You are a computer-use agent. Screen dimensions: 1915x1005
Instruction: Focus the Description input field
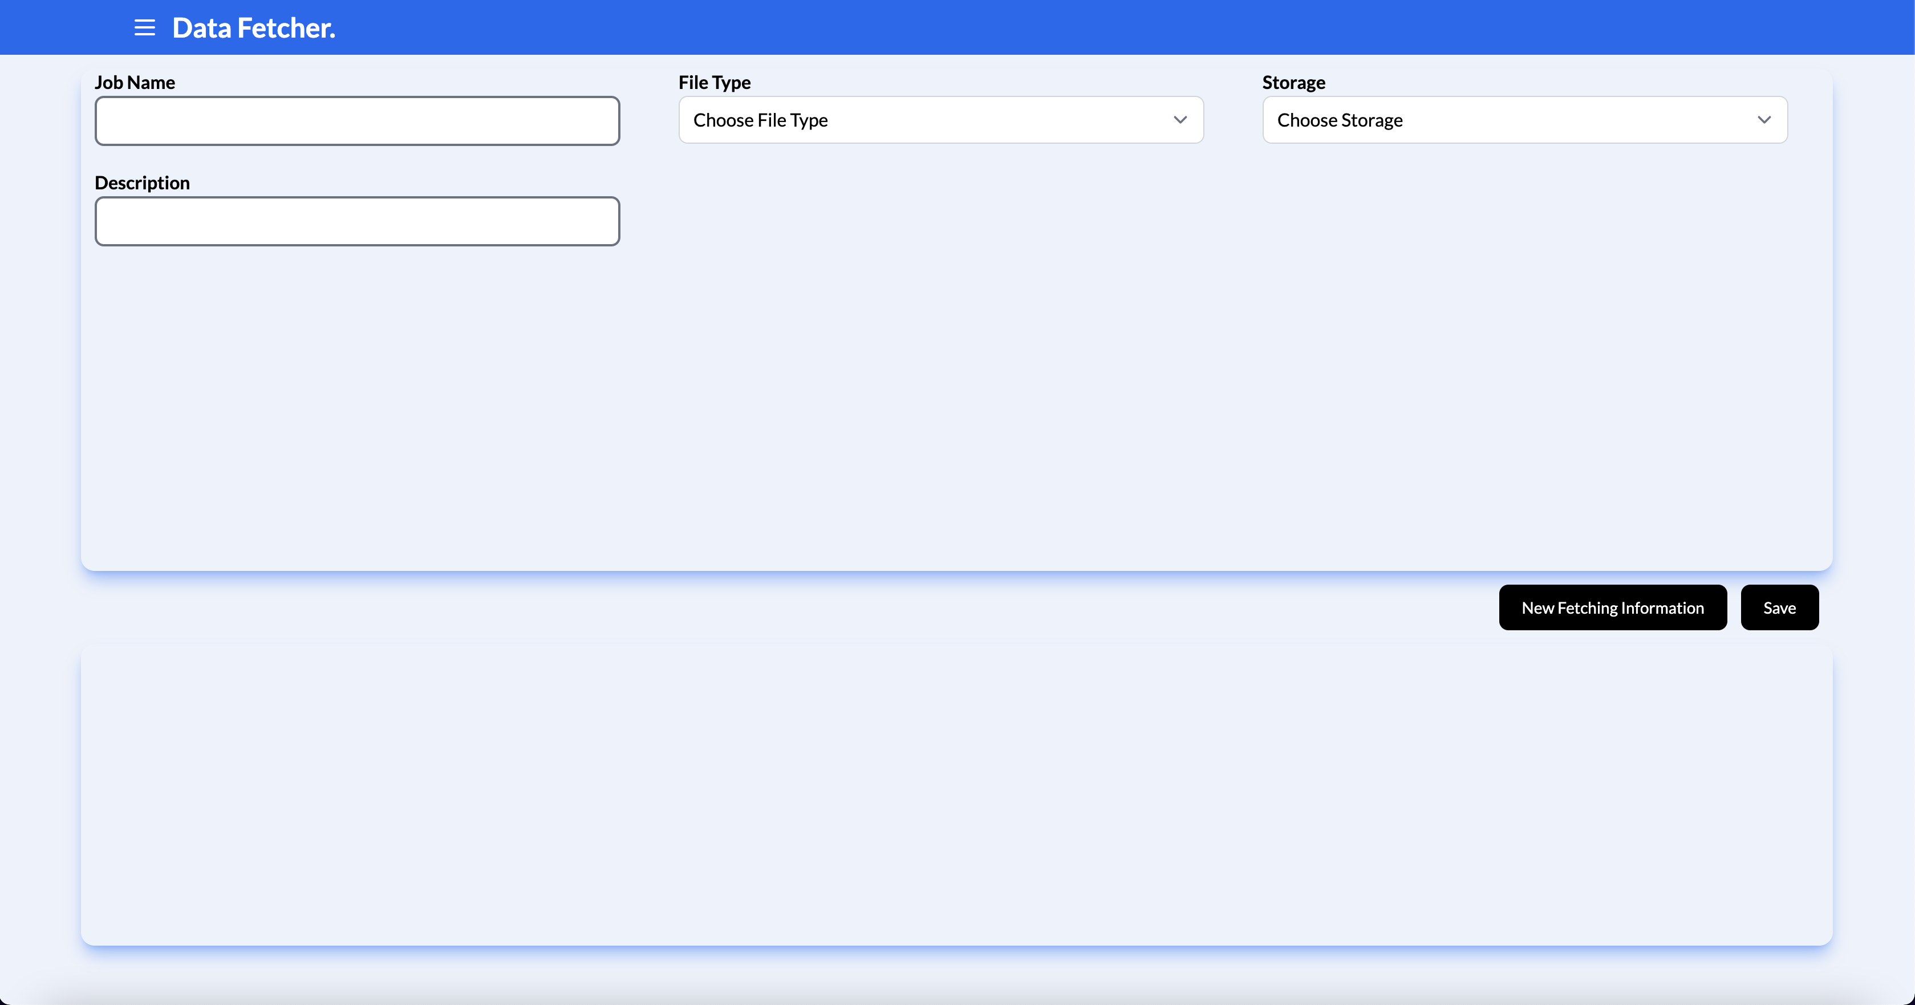click(x=357, y=221)
